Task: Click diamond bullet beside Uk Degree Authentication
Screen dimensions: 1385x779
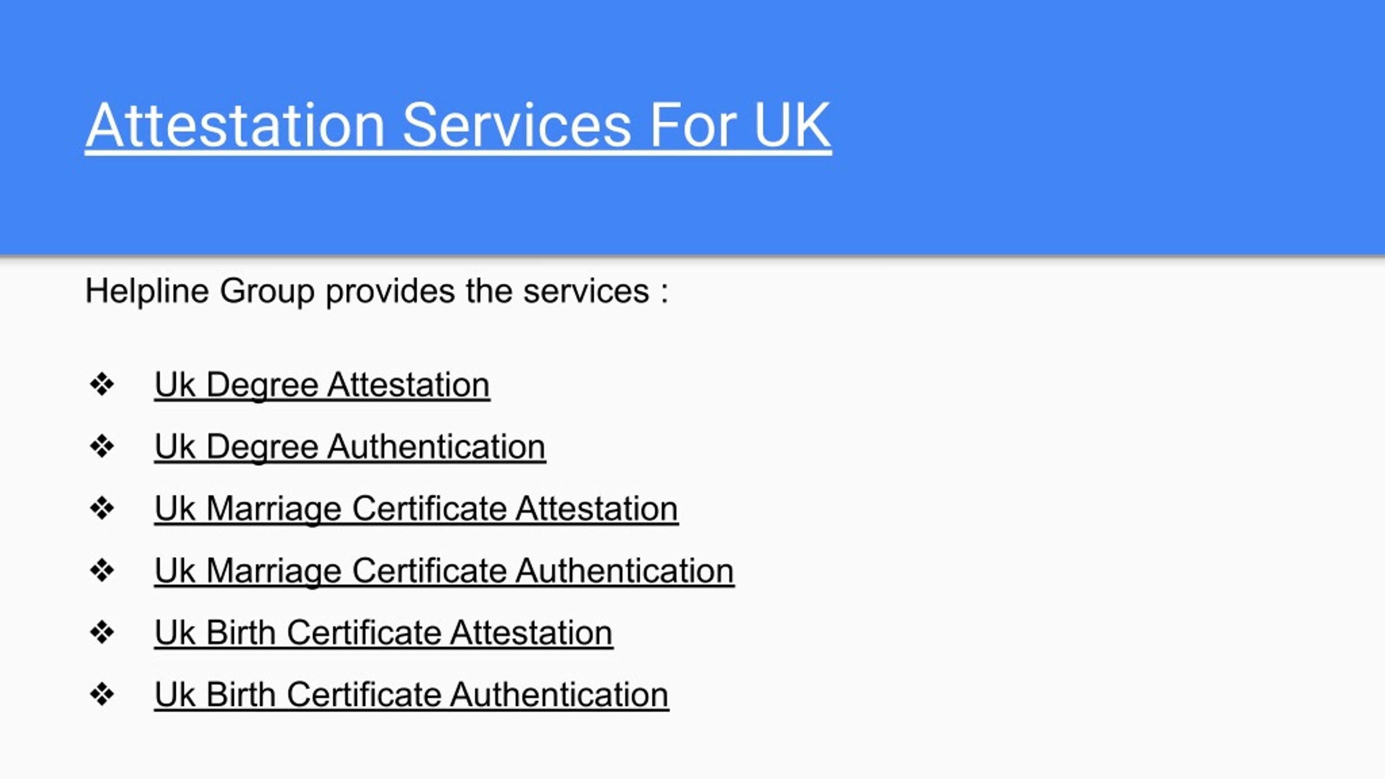Action: point(102,447)
